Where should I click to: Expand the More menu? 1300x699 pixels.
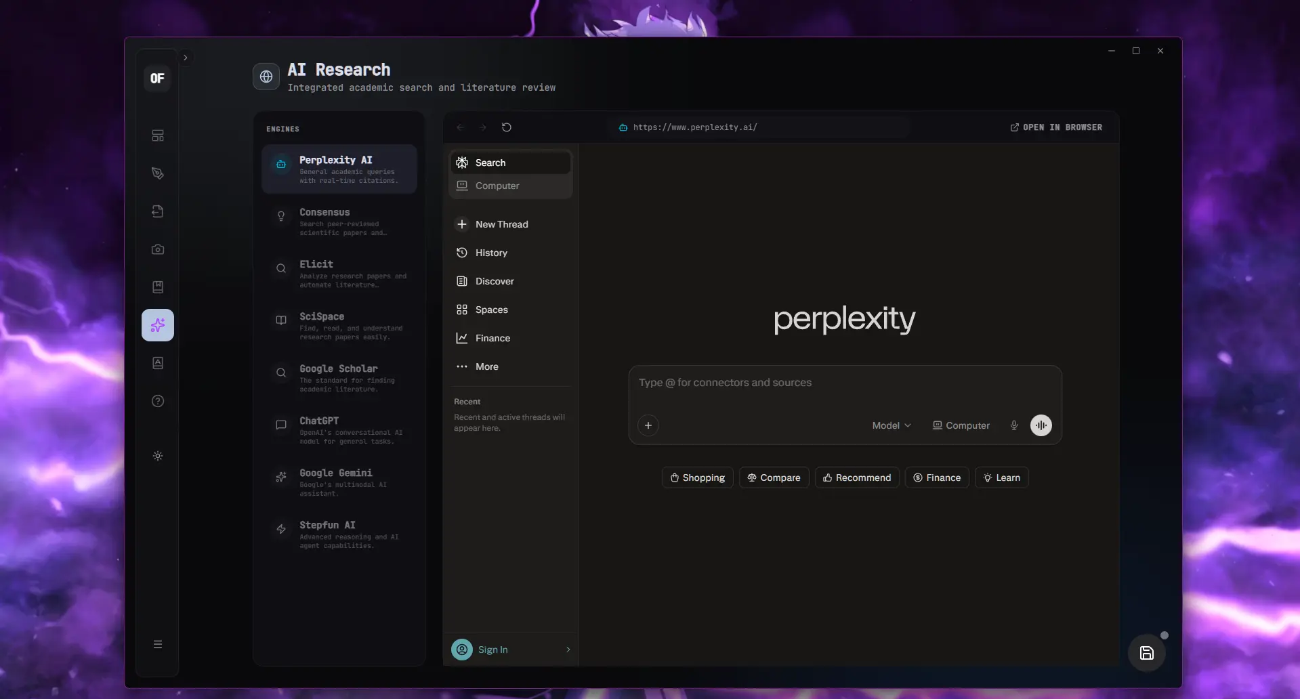coord(511,366)
